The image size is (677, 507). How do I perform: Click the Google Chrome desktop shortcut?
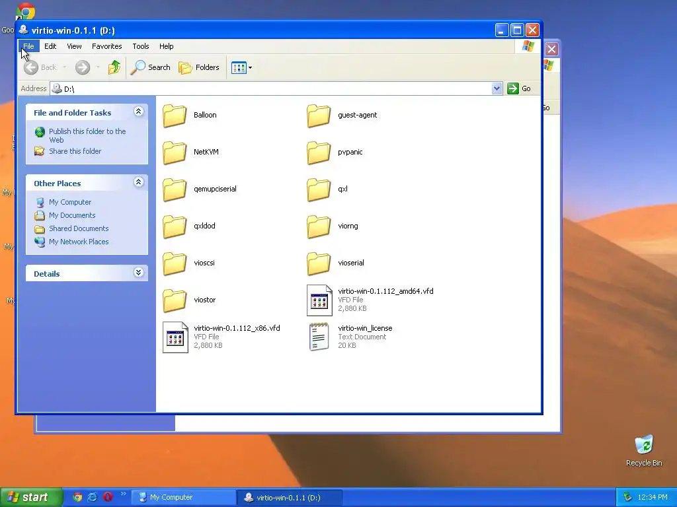tap(26, 11)
